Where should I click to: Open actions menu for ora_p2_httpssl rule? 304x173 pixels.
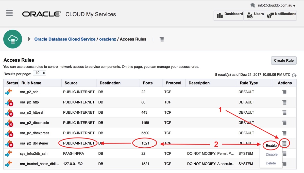[284, 113]
